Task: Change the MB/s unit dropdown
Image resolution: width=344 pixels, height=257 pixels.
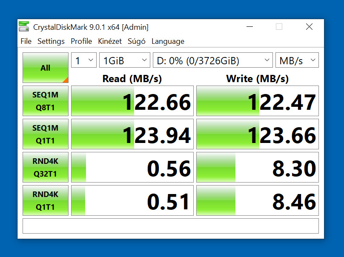Action: (297, 60)
